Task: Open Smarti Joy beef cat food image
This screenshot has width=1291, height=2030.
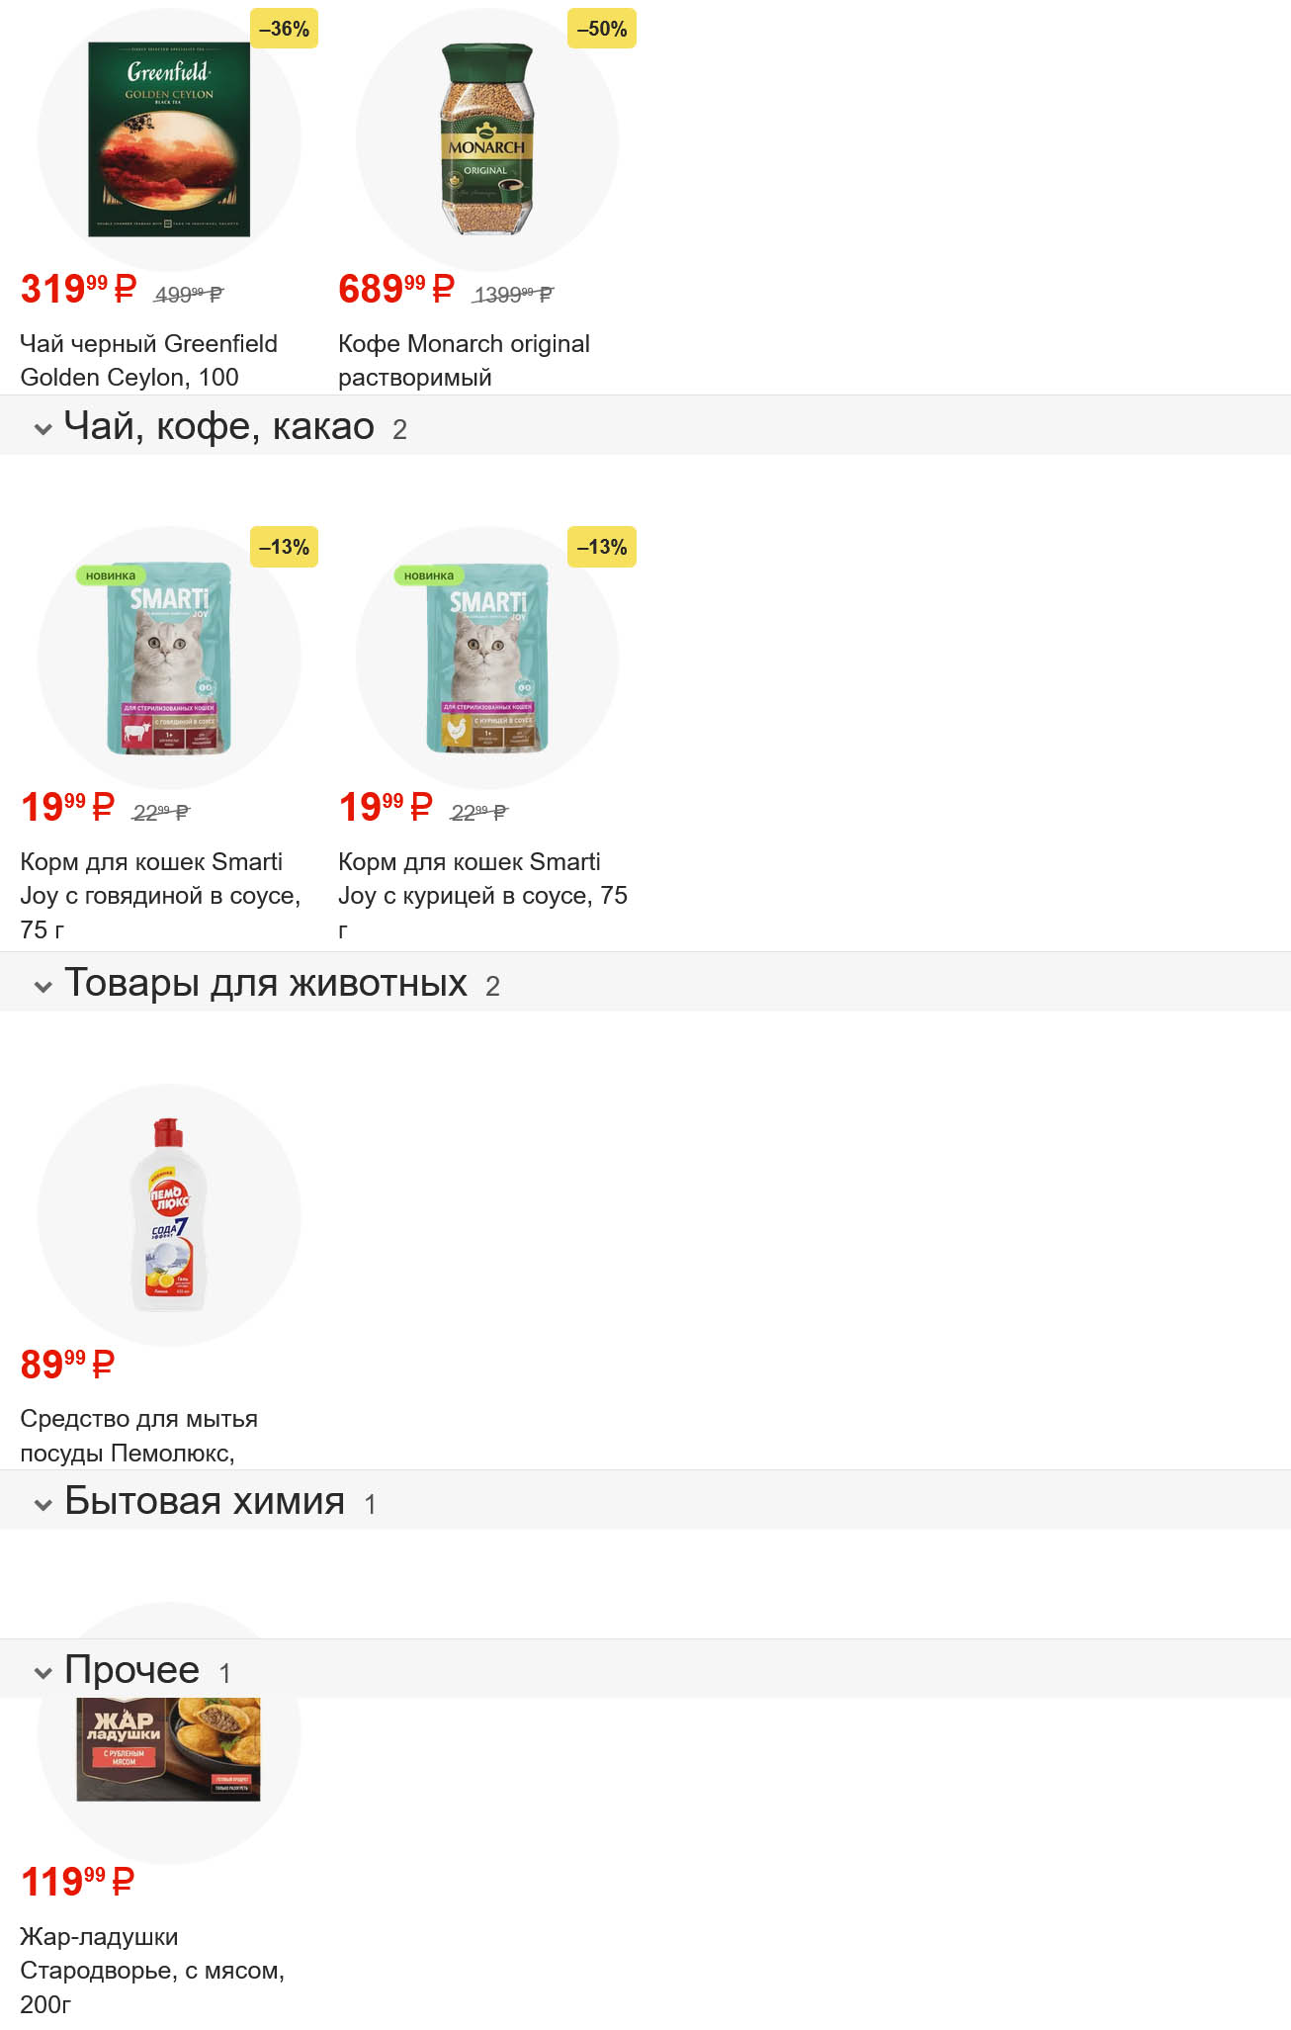Action: (169, 658)
